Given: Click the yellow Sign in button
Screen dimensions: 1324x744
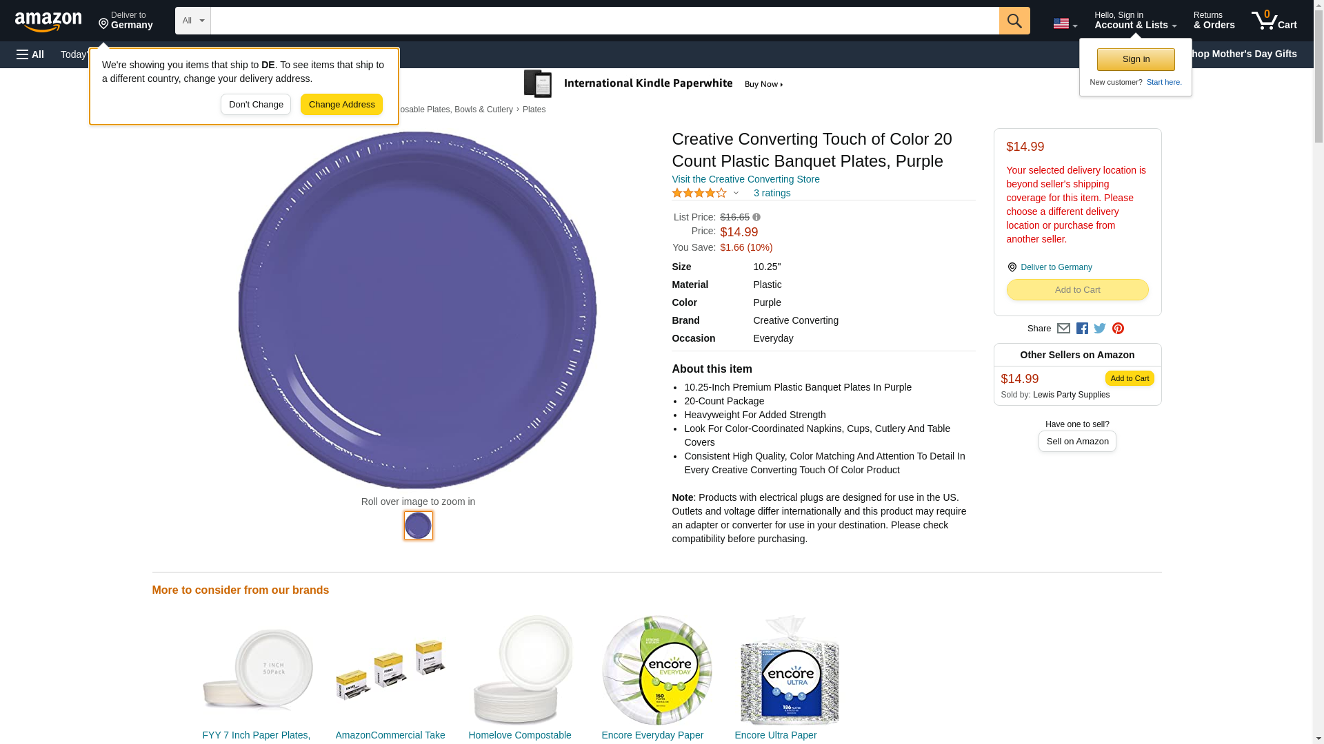Looking at the screenshot, I should (x=1136, y=60).
